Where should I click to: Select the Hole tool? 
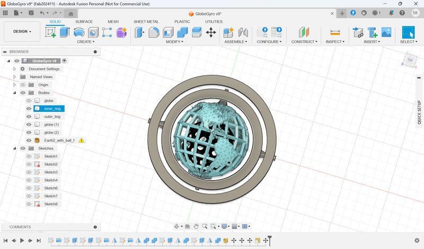pos(93,32)
